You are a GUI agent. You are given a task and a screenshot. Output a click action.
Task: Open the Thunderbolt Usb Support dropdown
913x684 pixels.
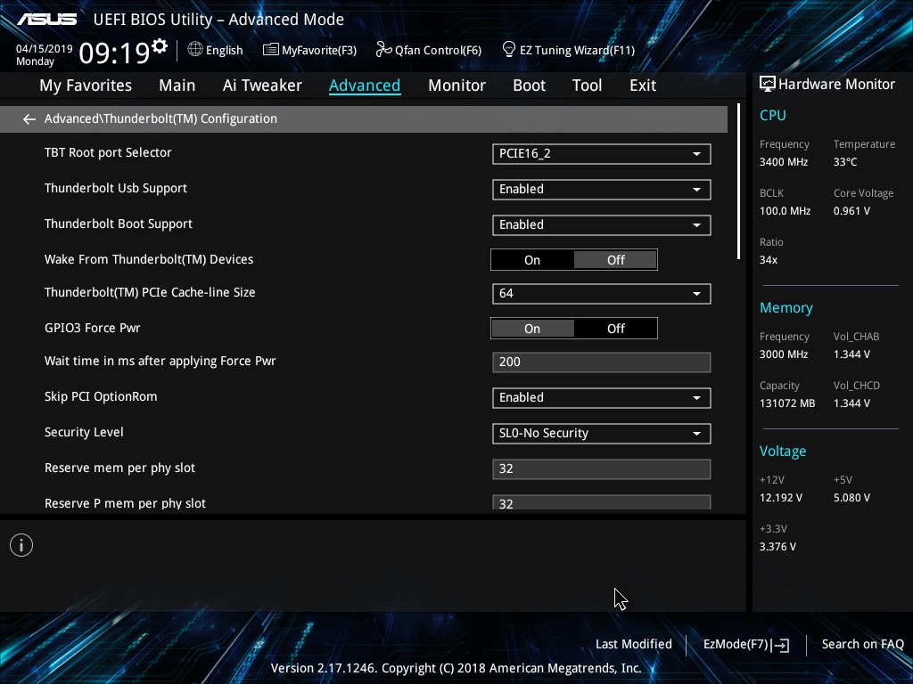tap(602, 190)
